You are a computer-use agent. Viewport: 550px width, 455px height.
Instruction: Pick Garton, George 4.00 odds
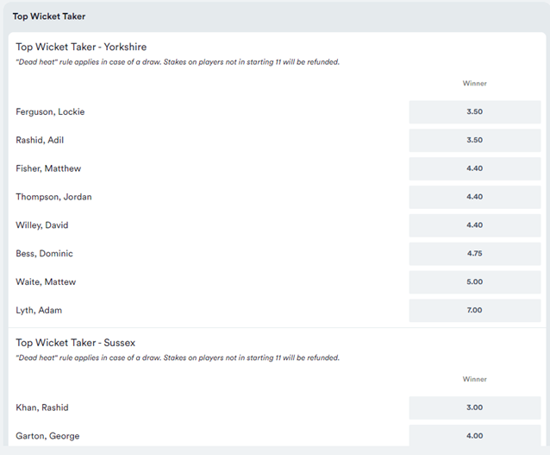(x=475, y=436)
